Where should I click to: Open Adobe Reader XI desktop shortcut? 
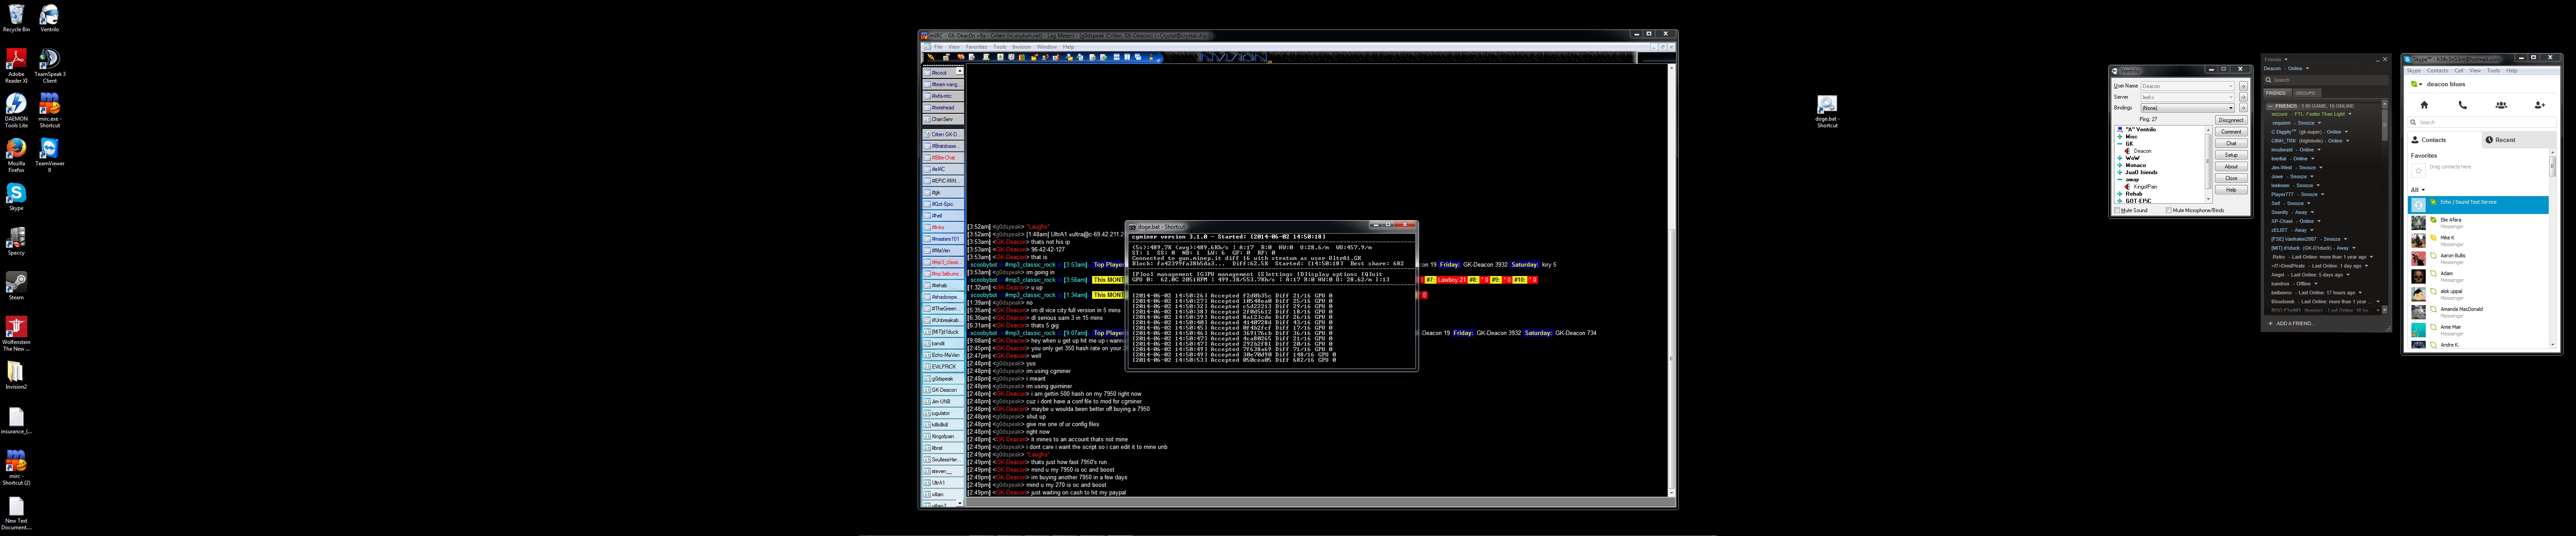(16, 65)
